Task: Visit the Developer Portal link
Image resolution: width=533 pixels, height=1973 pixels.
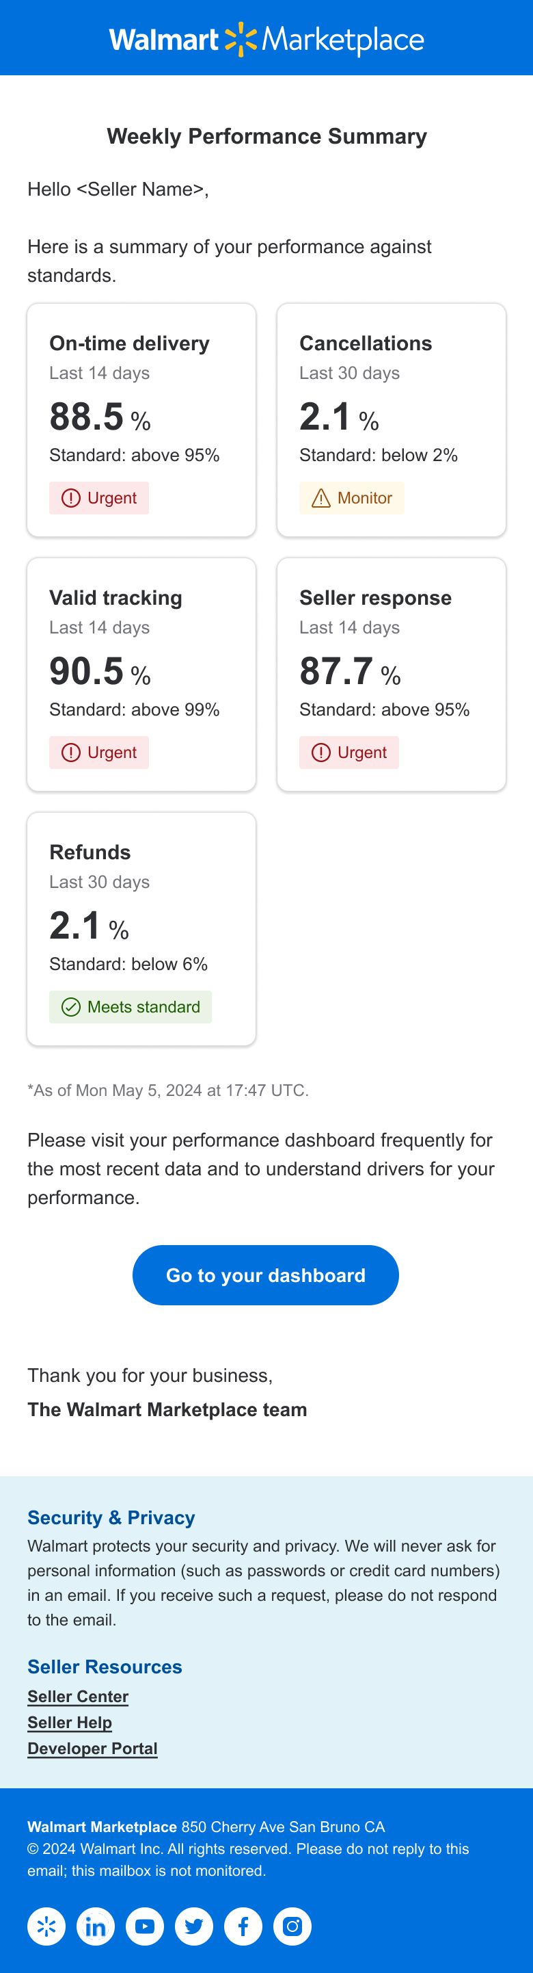Action: (x=92, y=1748)
